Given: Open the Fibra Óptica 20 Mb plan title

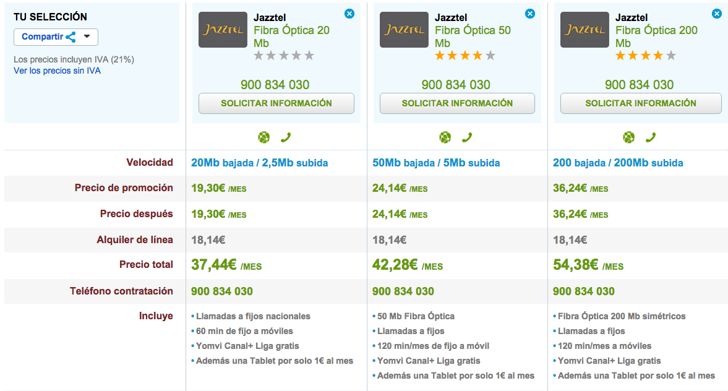Looking at the screenshot, I should point(291,37).
